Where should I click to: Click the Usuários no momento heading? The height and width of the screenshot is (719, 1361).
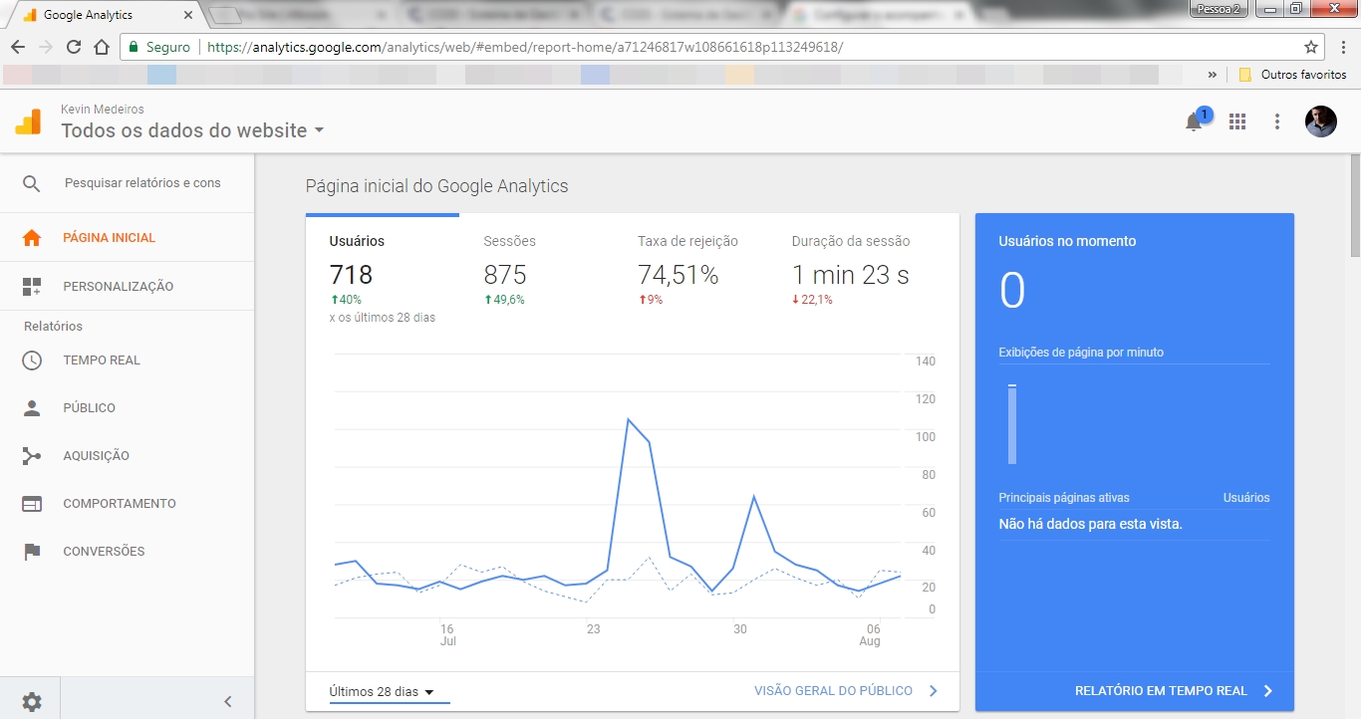tap(1067, 241)
